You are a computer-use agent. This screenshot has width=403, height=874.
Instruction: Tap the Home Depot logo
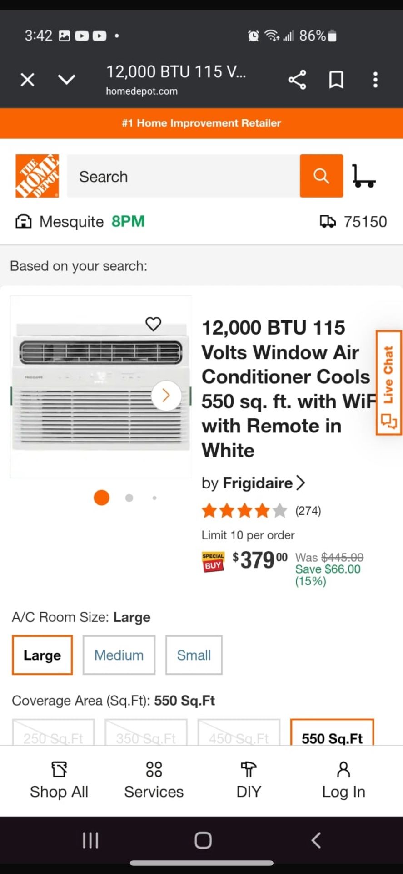37,176
